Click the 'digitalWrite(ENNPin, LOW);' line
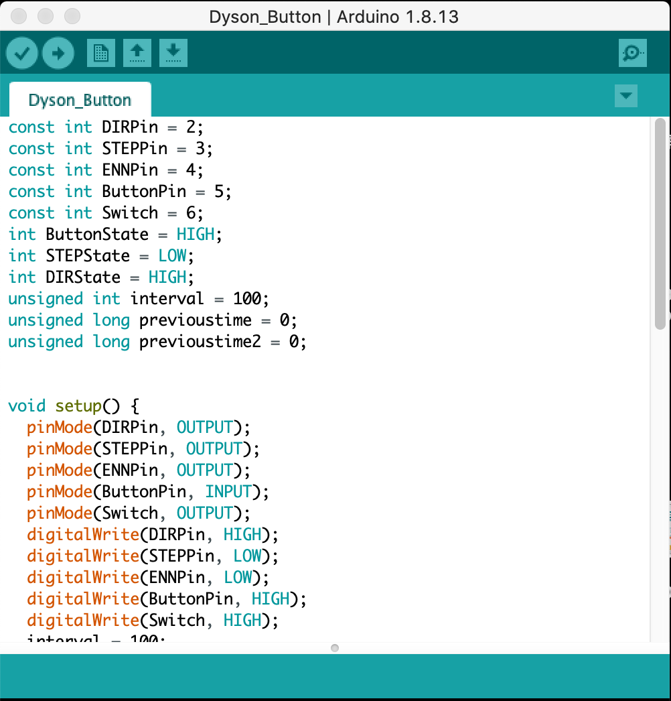Screen dimensions: 671x701 click(x=148, y=578)
